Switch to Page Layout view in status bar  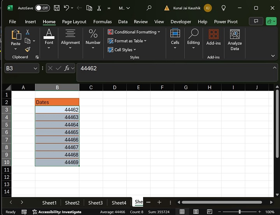196,212
